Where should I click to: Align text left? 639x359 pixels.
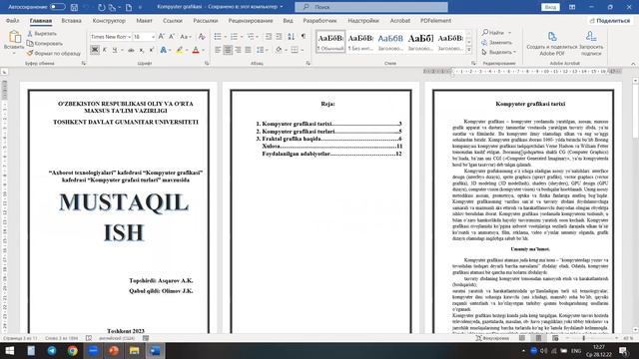(218, 50)
